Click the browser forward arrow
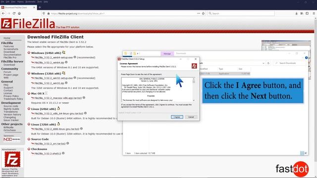 pyautogui.click(x=9, y=13)
